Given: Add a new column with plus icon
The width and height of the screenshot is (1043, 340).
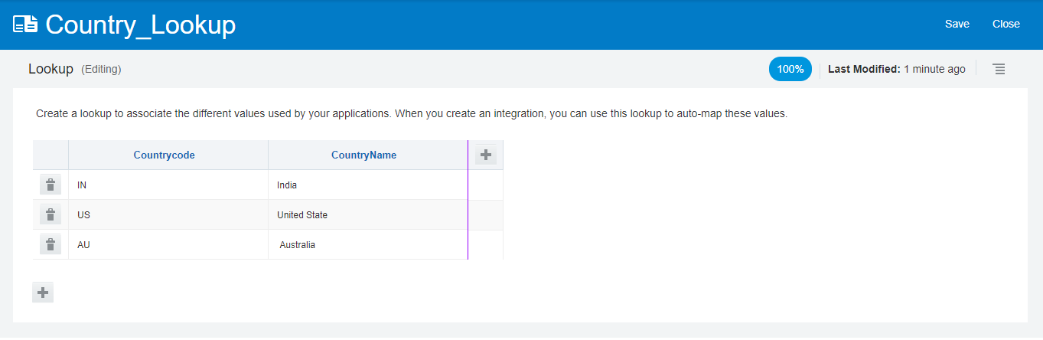Looking at the screenshot, I should [485, 155].
